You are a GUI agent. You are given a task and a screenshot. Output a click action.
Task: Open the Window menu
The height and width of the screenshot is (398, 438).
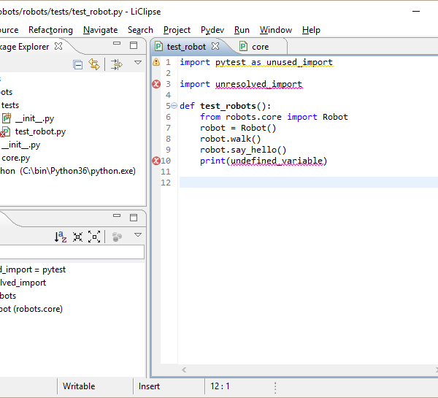point(276,30)
